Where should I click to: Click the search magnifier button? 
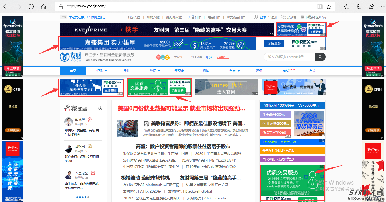[320, 57]
